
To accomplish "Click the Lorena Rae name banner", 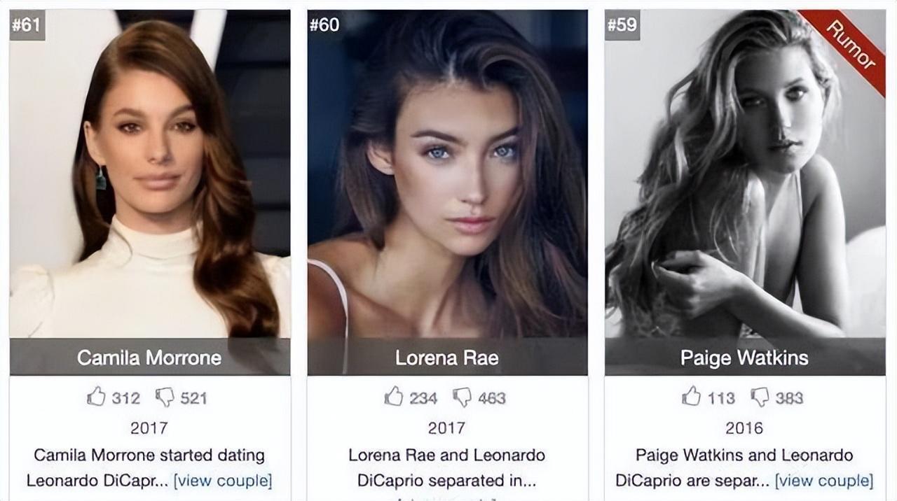I will [447, 357].
